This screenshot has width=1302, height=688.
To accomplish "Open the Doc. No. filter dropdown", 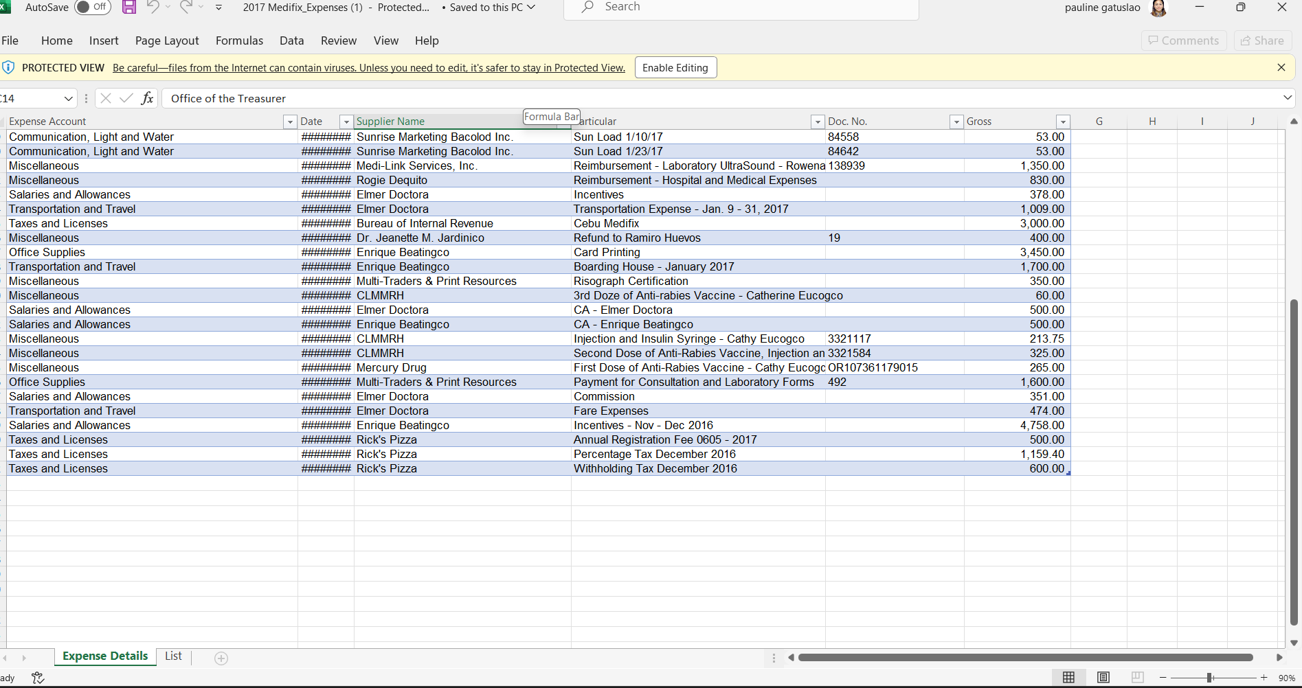I will (956, 122).
